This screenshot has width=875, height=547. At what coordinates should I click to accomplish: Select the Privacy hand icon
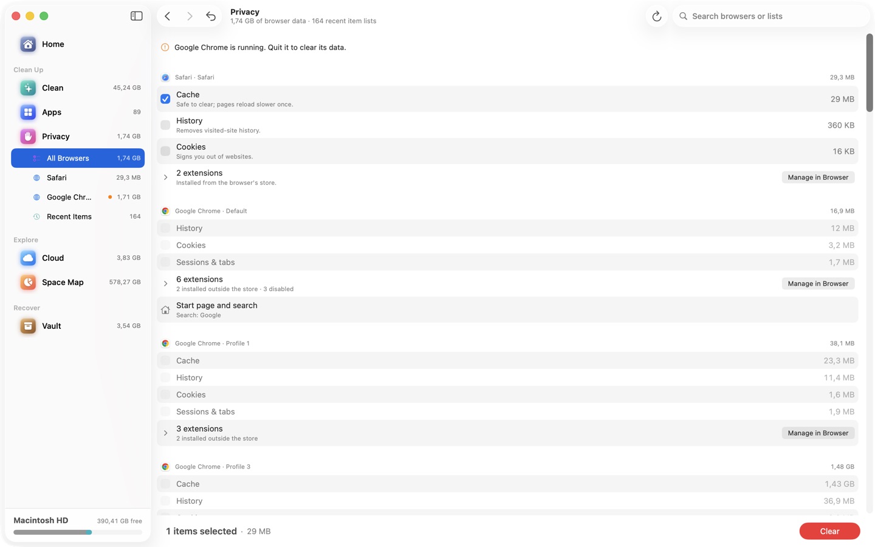click(28, 137)
